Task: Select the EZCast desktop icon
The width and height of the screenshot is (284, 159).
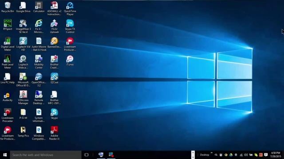Action: coord(54,79)
